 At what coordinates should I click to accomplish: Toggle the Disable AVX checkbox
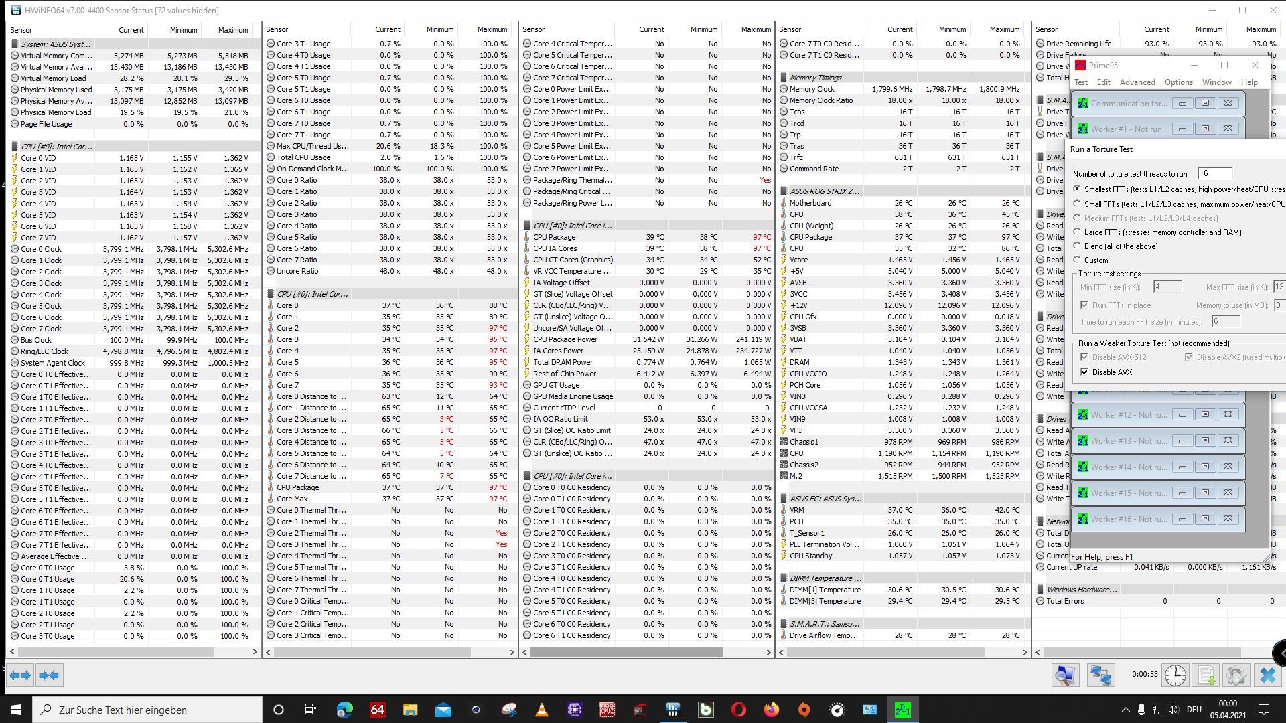click(1084, 372)
